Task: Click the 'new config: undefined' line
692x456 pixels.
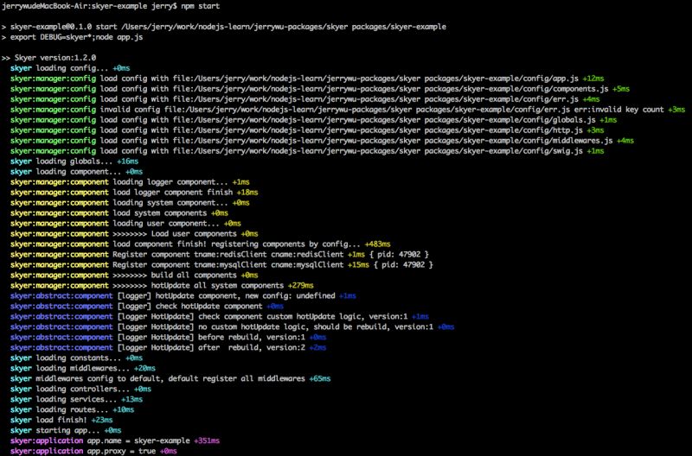Action: 183,296
